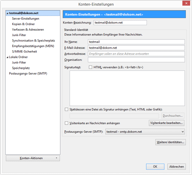The height and width of the screenshot is (175, 192).
Task: Close the Konten-Einstellungen dialog window
Action: click(x=186, y=3)
